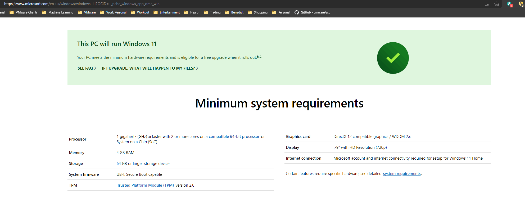Click the chevron after SEE FAQ

click(95, 68)
